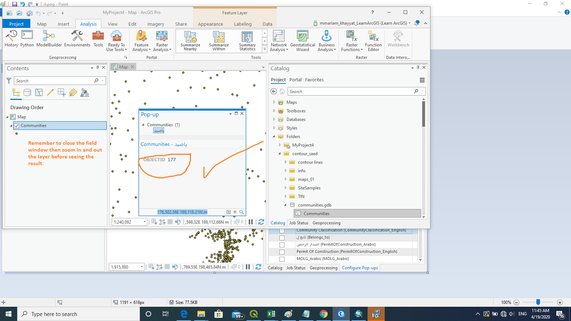Expand the Toolboxes node in Catalog
The image size is (571, 321).
pos(274,111)
